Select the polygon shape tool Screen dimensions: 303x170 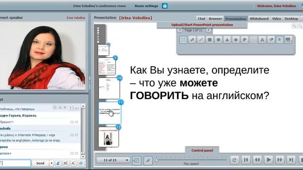click(x=236, y=40)
